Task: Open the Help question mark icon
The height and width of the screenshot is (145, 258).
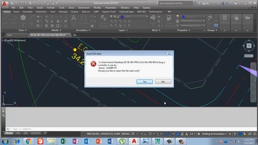Action: [x=235, y=3]
